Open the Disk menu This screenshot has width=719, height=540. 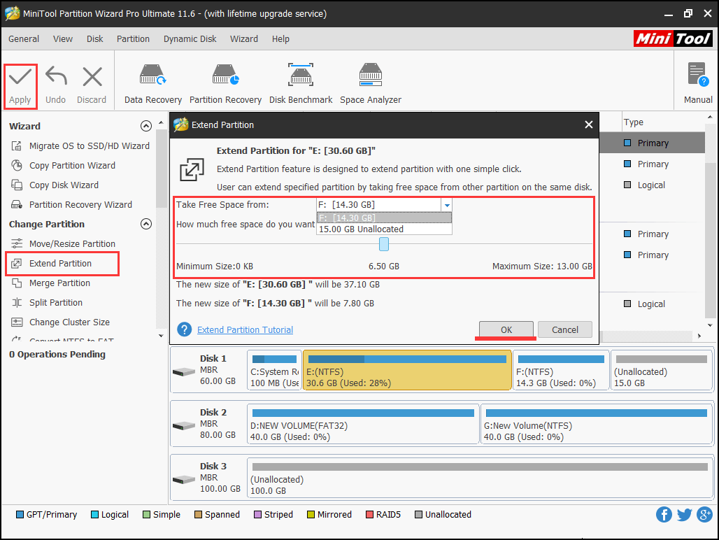click(x=95, y=39)
